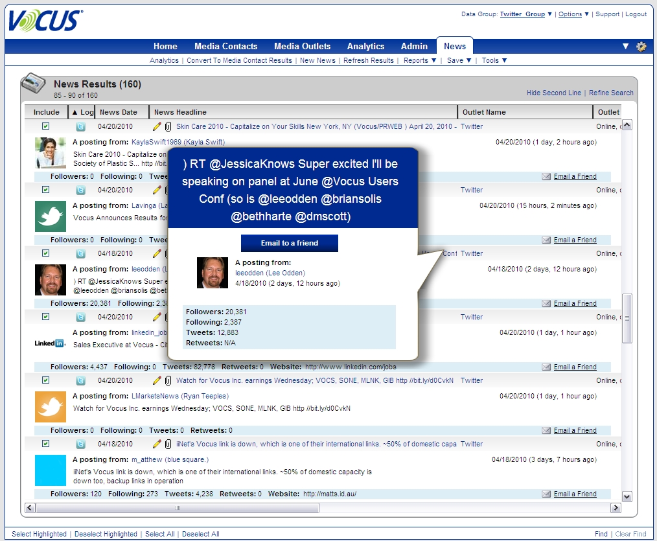Click the Logout link

pos(636,14)
